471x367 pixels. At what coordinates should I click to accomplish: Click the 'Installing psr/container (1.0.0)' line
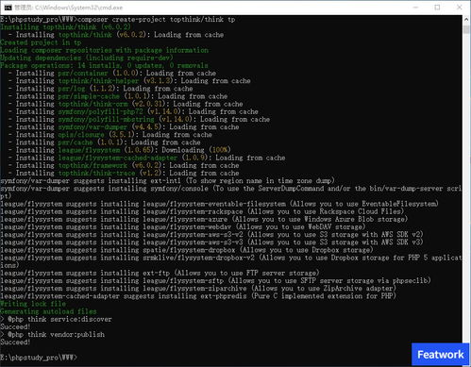(112, 73)
